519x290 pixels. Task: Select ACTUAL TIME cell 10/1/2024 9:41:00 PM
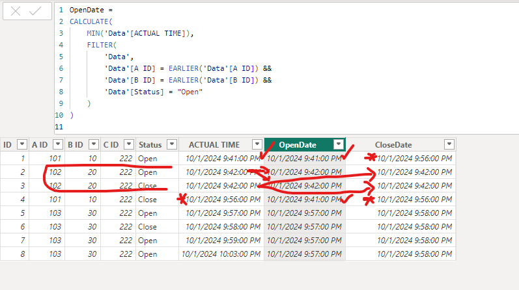click(221, 159)
